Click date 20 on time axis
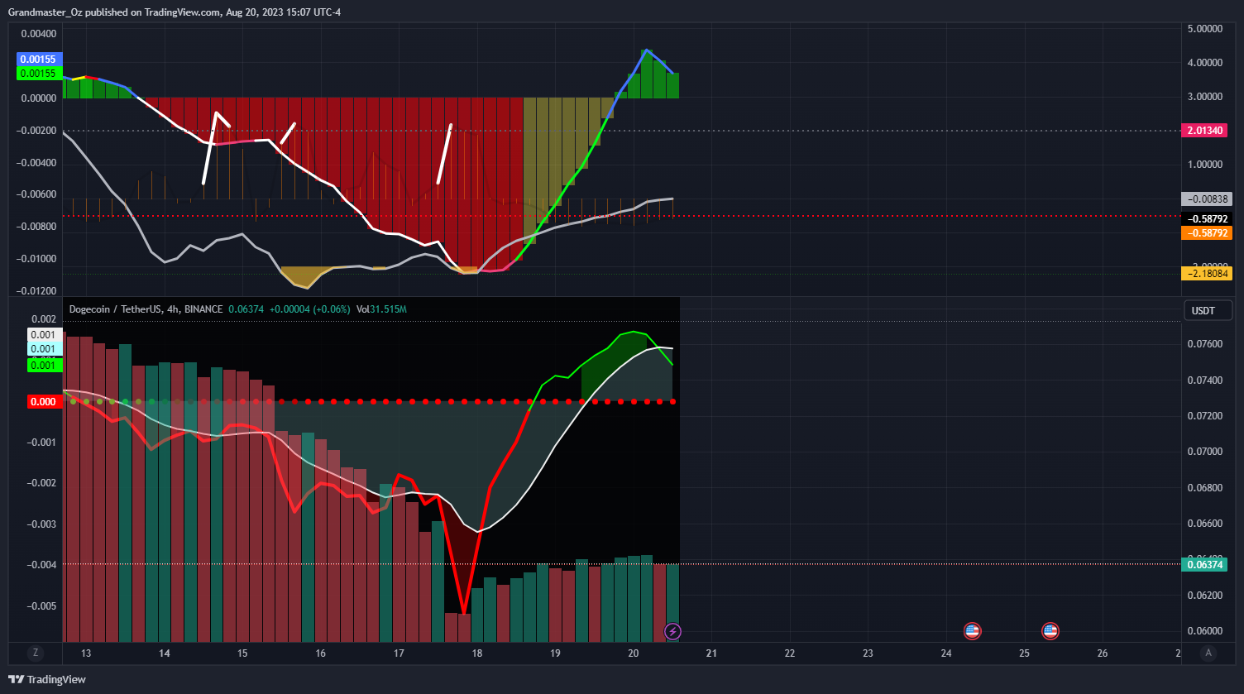The width and height of the screenshot is (1244, 694). (x=633, y=653)
